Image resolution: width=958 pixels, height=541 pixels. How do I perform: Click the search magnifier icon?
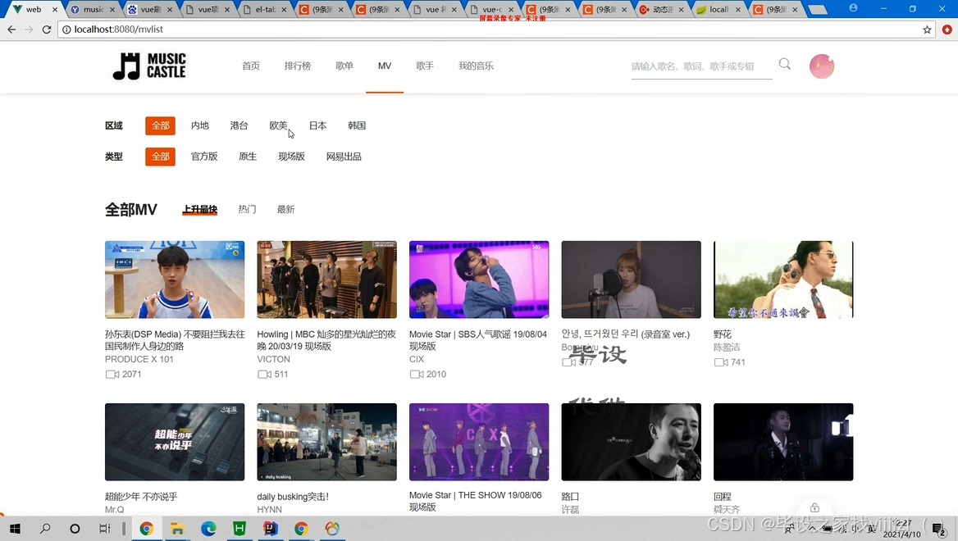(x=784, y=64)
